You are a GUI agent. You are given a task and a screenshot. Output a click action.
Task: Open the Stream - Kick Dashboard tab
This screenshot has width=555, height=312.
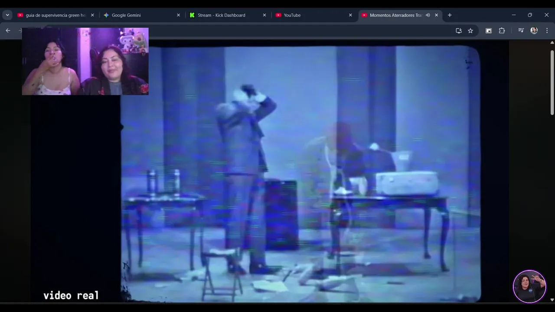[228, 15]
